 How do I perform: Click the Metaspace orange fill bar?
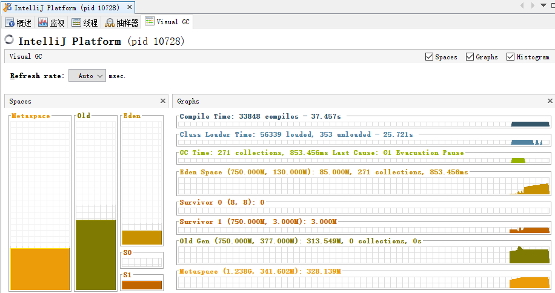tap(40, 269)
